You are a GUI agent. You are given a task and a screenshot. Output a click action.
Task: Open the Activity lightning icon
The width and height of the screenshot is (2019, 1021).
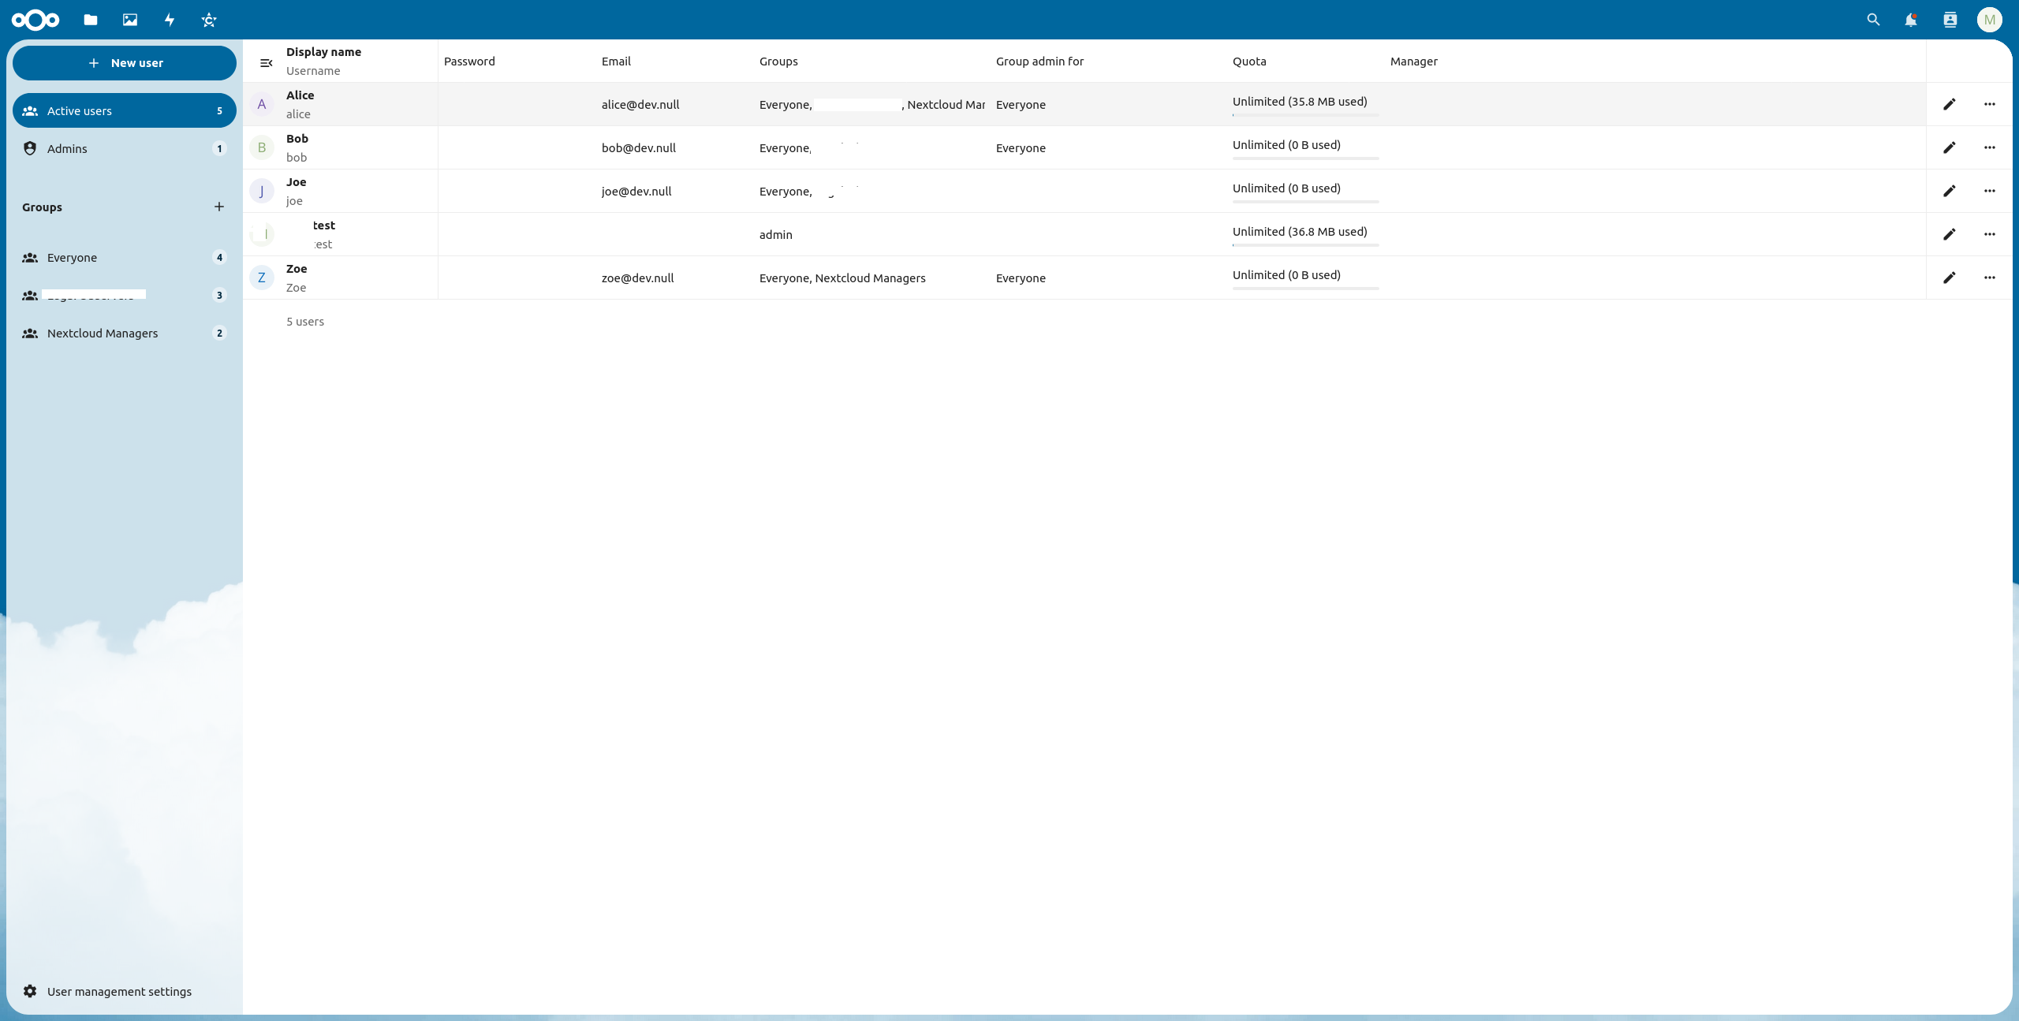pos(170,20)
